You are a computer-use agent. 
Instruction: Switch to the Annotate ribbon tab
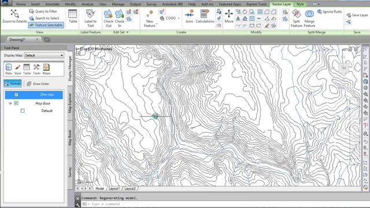pyautogui.click(x=53, y=4)
